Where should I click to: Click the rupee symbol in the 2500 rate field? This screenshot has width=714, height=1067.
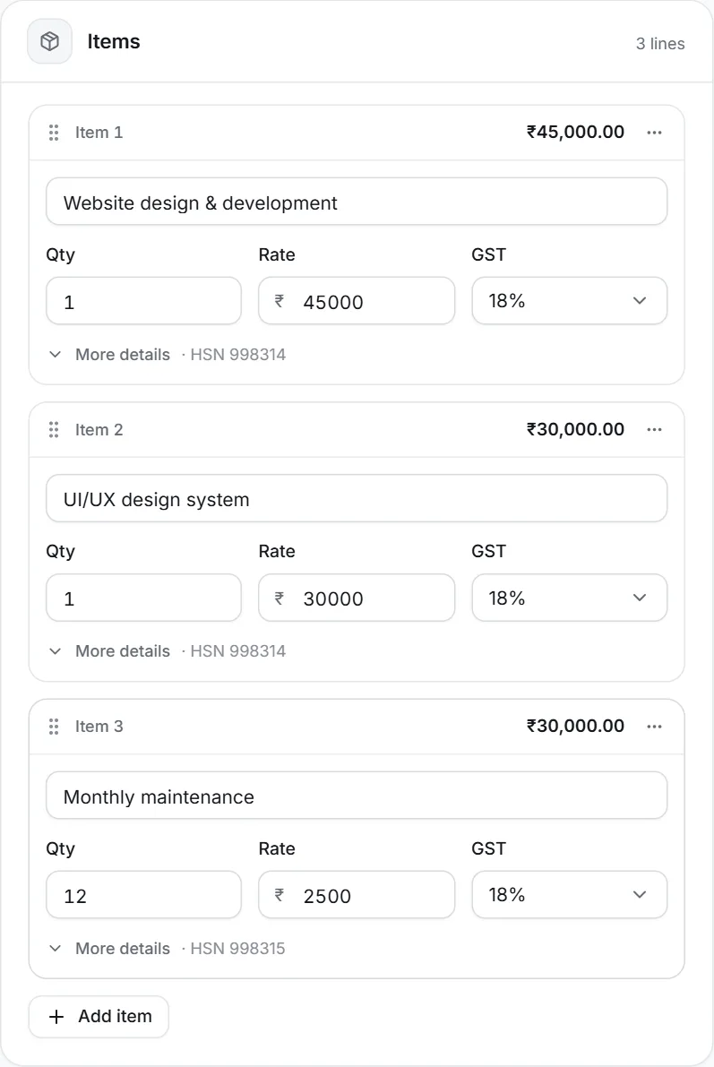point(280,895)
